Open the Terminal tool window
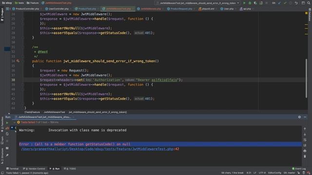This screenshot has height=175, width=312. (x=12, y=169)
